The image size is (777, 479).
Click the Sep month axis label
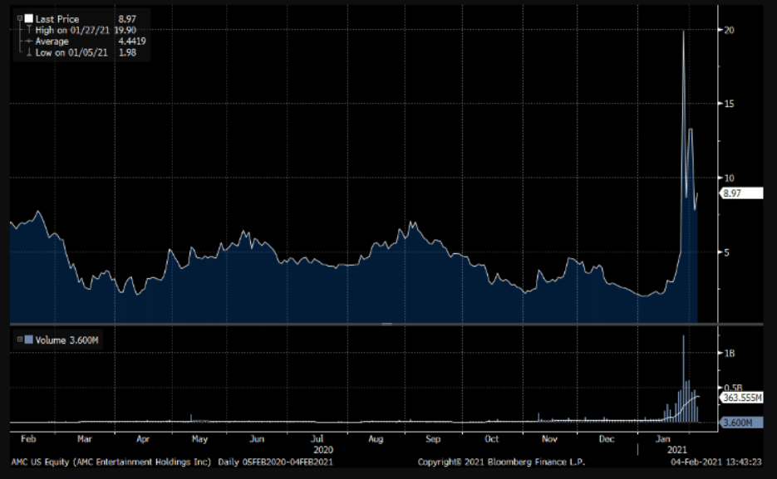(x=433, y=439)
